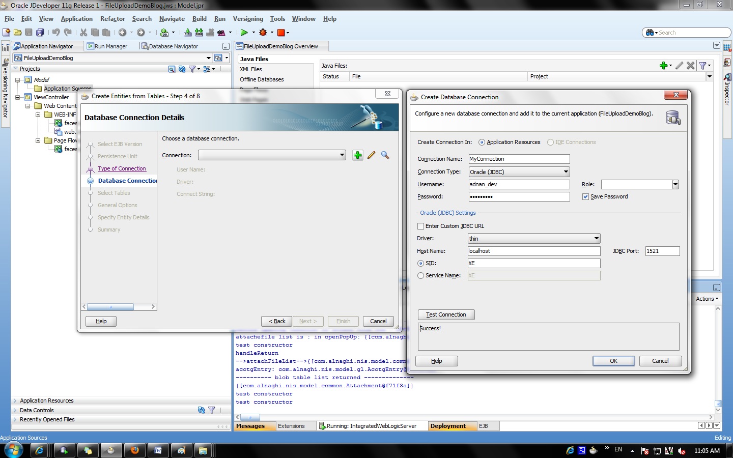Select the SID radio button
The height and width of the screenshot is (458, 733).
pos(420,264)
